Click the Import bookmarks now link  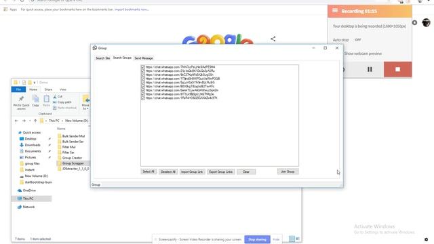tap(132, 9)
